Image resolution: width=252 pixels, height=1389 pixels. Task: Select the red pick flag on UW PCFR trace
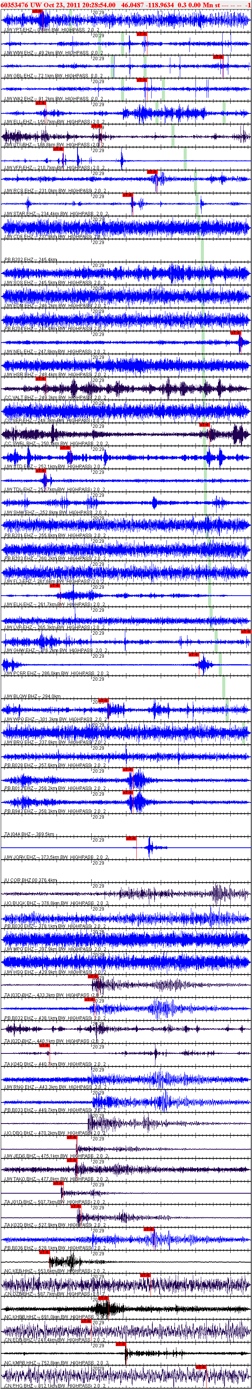194,654
